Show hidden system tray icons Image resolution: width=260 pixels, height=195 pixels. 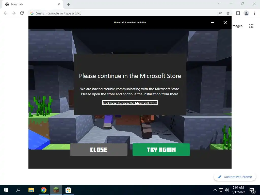[x=215, y=190]
